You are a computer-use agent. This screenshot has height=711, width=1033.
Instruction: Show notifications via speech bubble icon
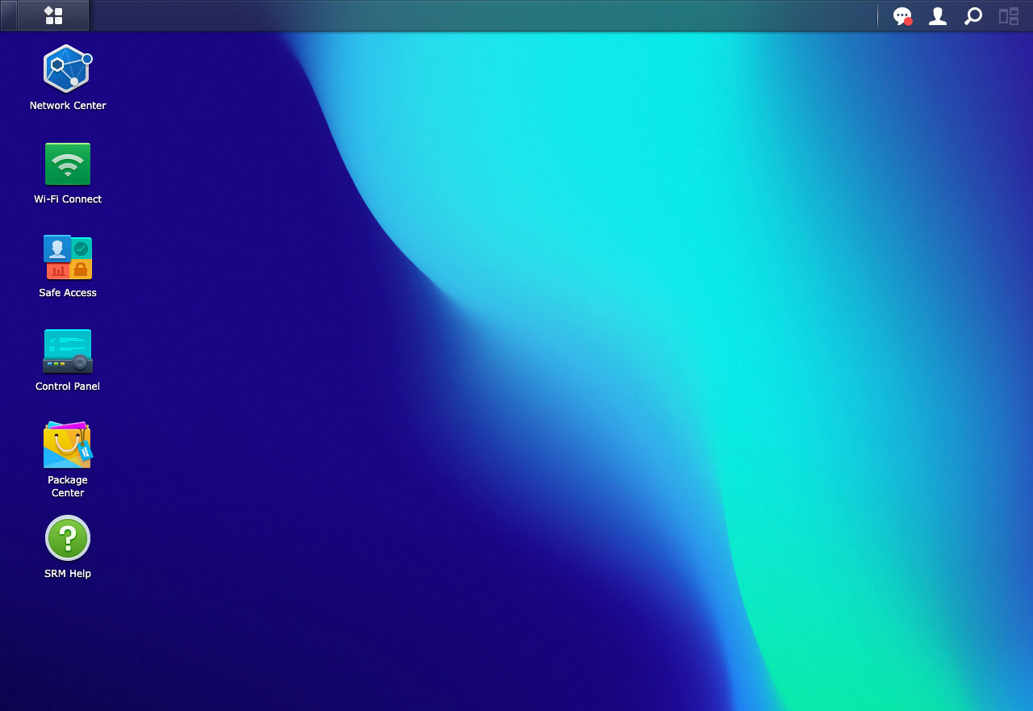902,16
